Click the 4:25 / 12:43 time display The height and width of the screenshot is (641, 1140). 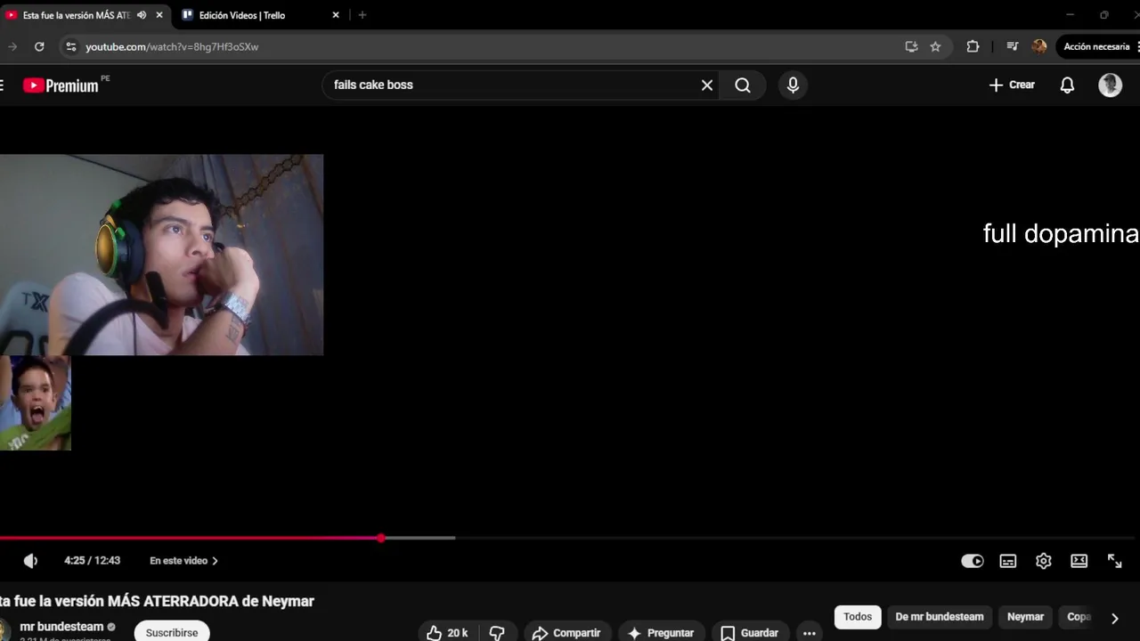click(92, 561)
